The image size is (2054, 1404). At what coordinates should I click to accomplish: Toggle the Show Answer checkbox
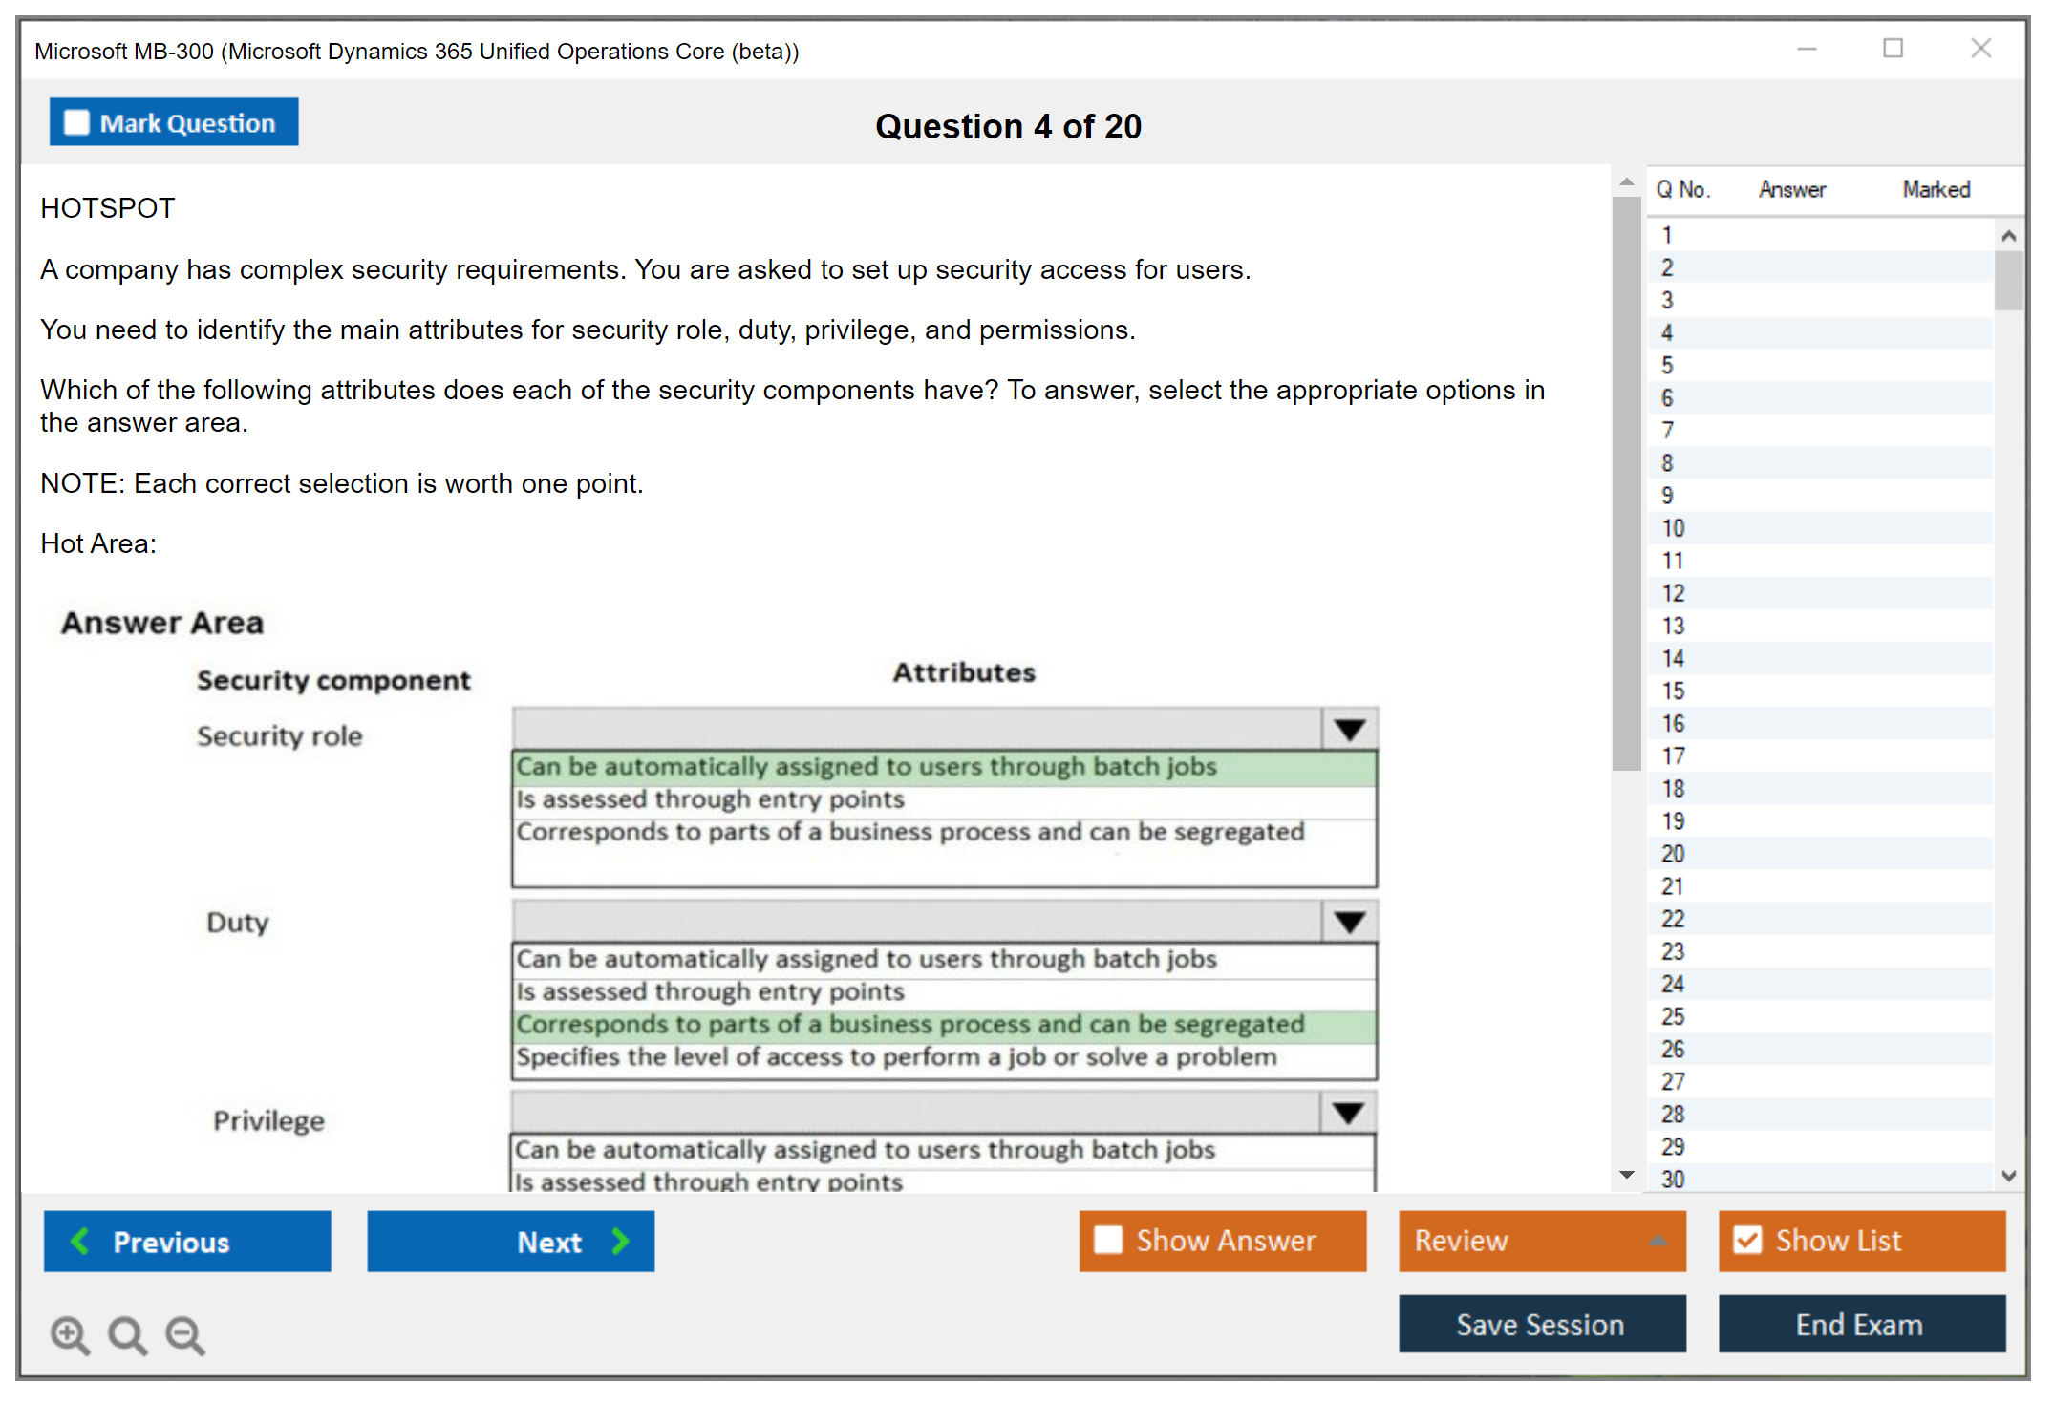coord(1108,1240)
